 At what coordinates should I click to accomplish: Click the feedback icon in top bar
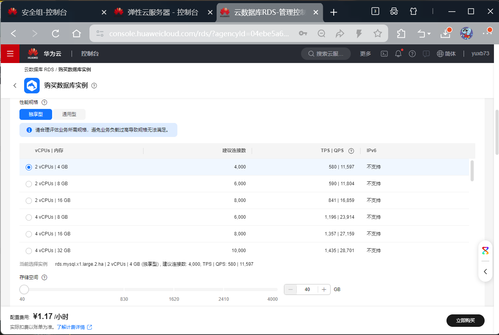tap(426, 54)
